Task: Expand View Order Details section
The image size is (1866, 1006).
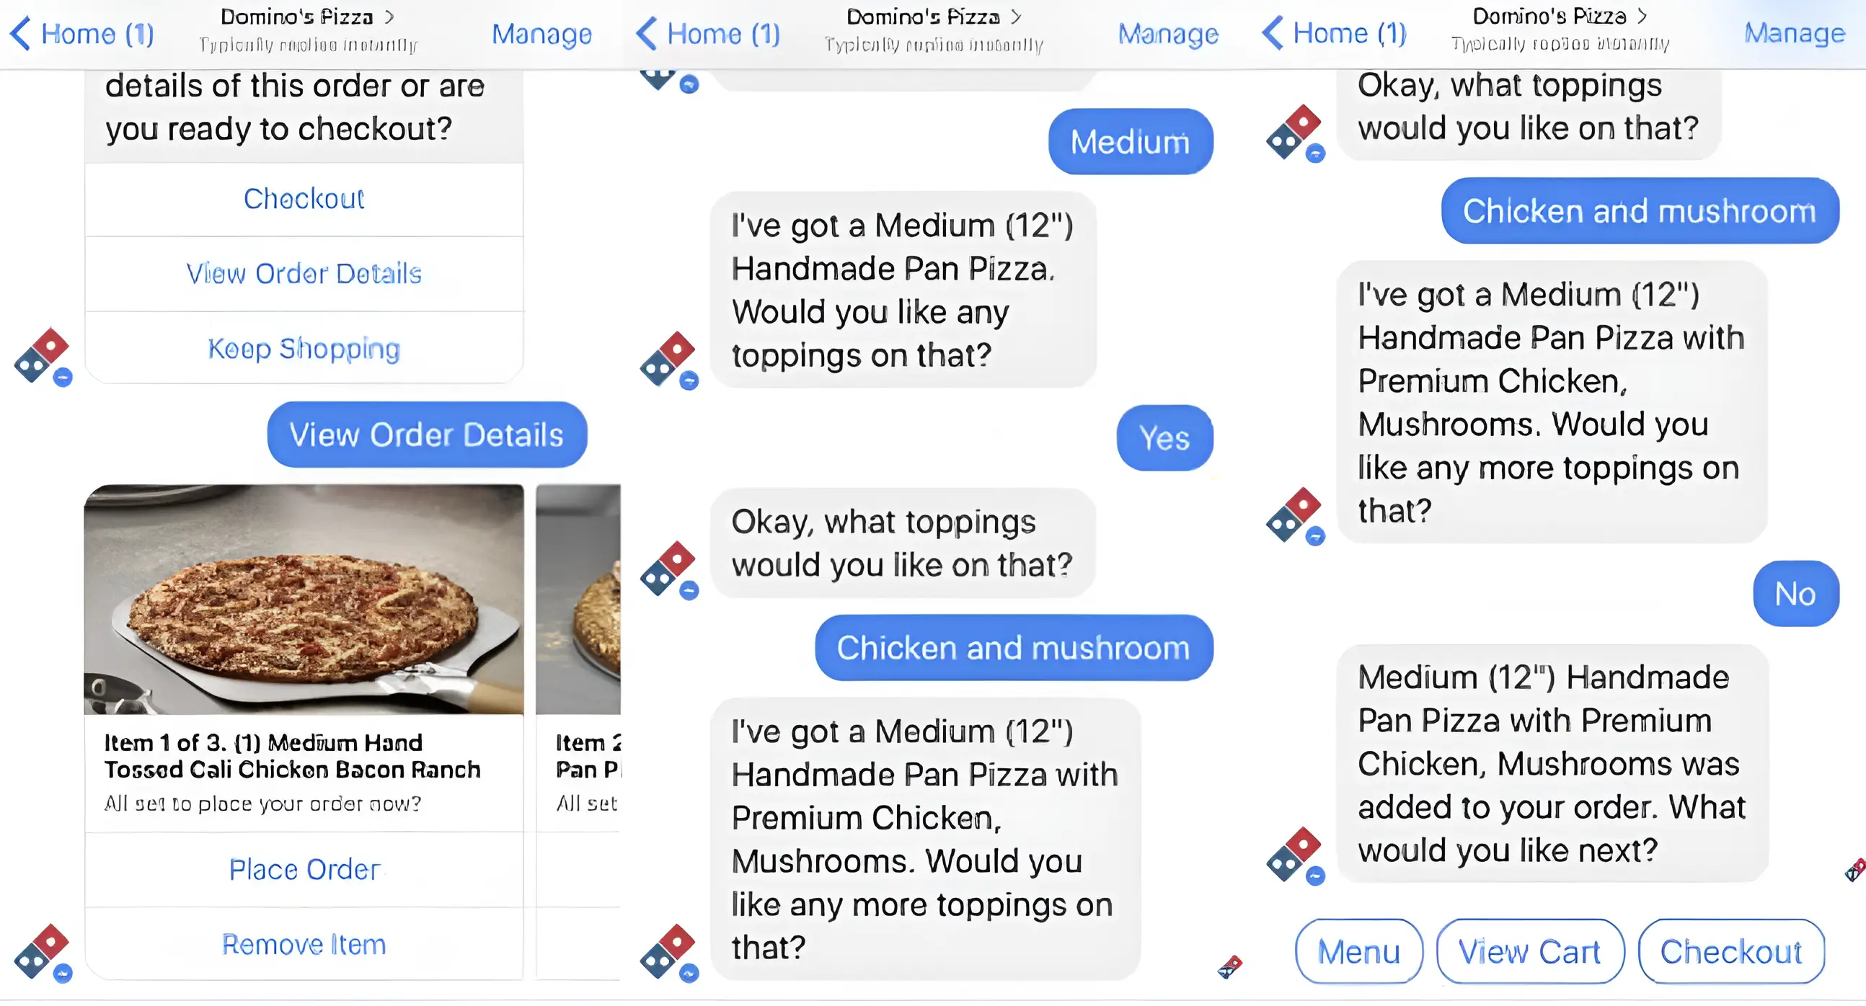Action: tap(304, 272)
